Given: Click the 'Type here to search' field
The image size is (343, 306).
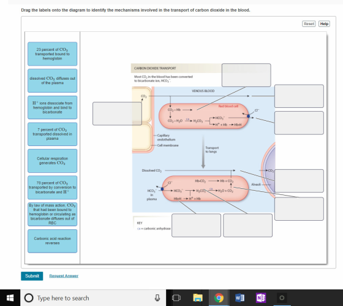Looking at the screenshot, I should click(x=93, y=298).
